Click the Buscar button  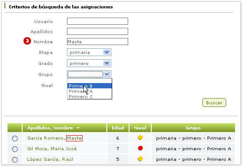point(214,102)
